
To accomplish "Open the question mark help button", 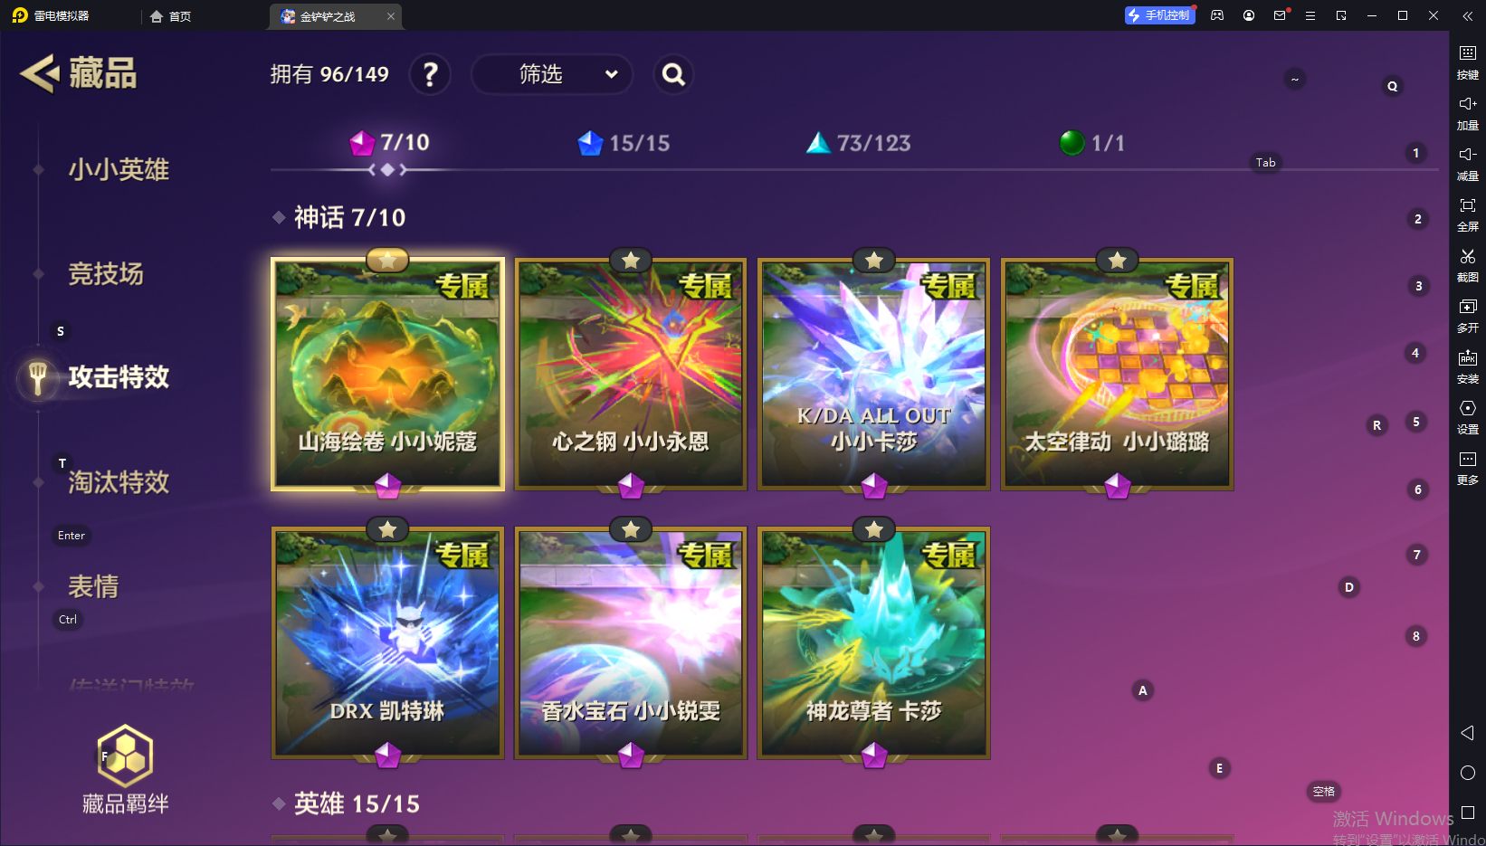I will click(430, 74).
